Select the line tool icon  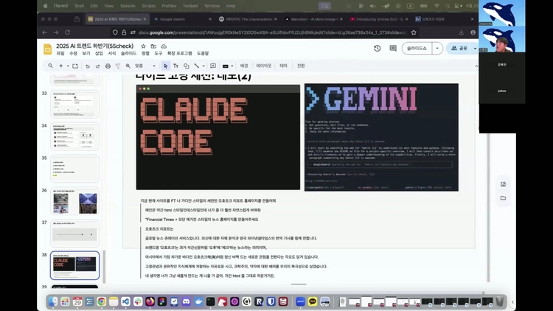click(x=197, y=66)
